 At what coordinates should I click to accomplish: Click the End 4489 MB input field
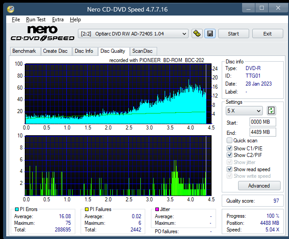coord(262,132)
